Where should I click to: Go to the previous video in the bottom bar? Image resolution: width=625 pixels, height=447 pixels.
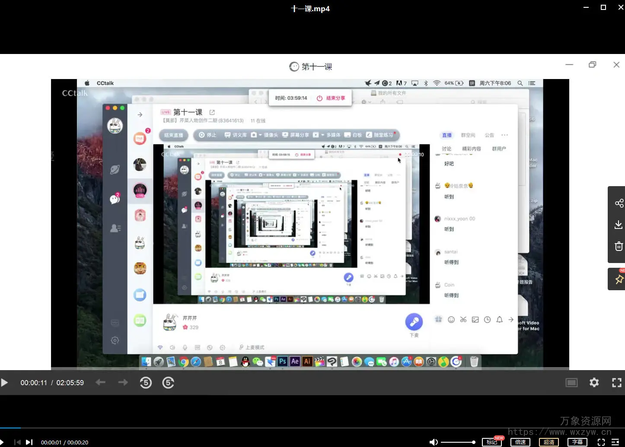17,442
